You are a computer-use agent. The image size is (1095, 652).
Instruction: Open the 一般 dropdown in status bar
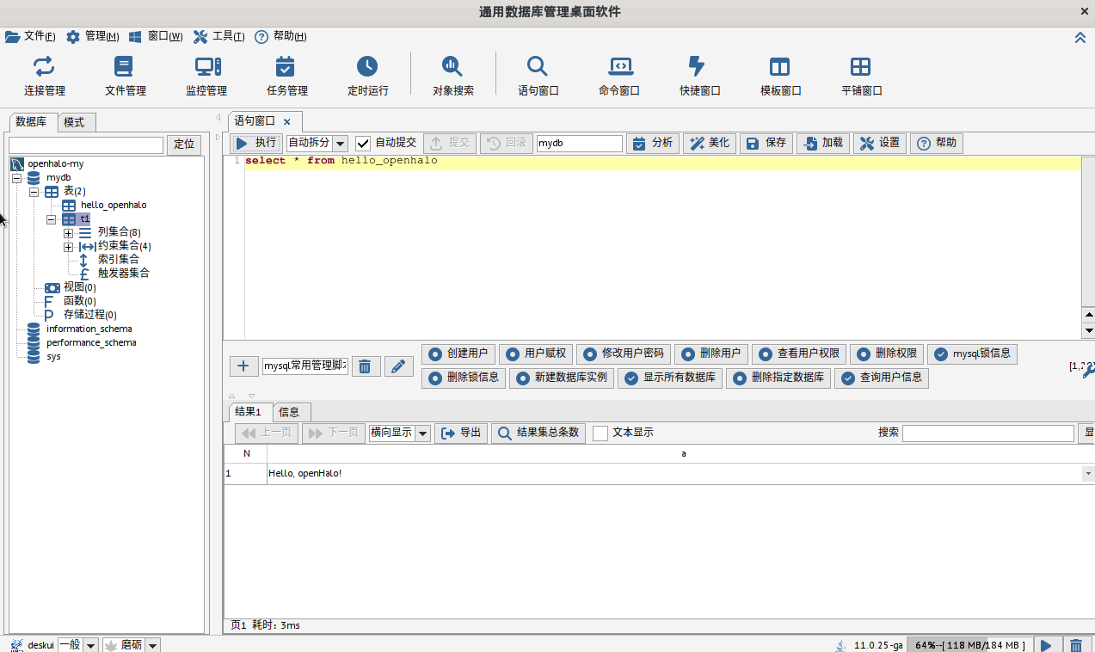tap(90, 645)
